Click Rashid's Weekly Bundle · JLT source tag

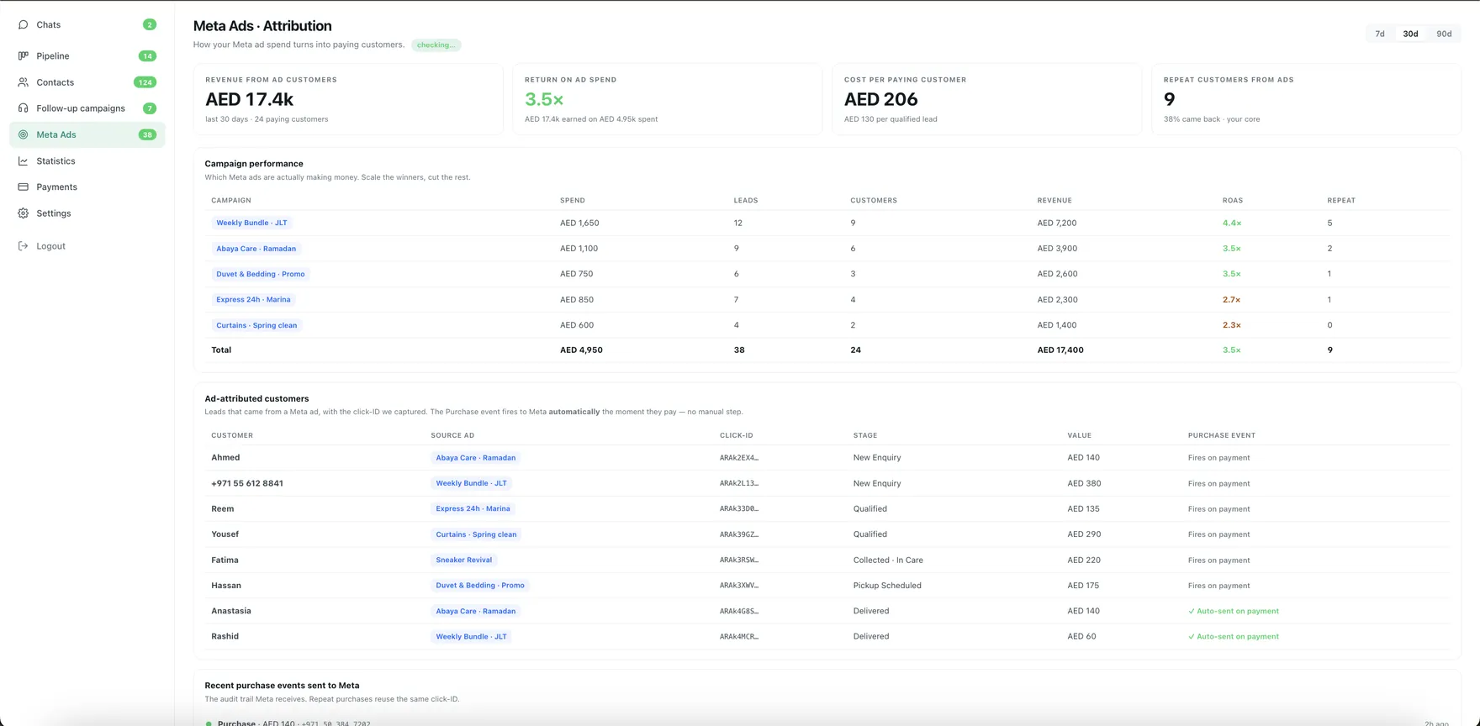(471, 637)
